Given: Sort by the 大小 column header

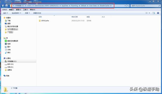Looking at the screenshot, I should click(103, 17).
